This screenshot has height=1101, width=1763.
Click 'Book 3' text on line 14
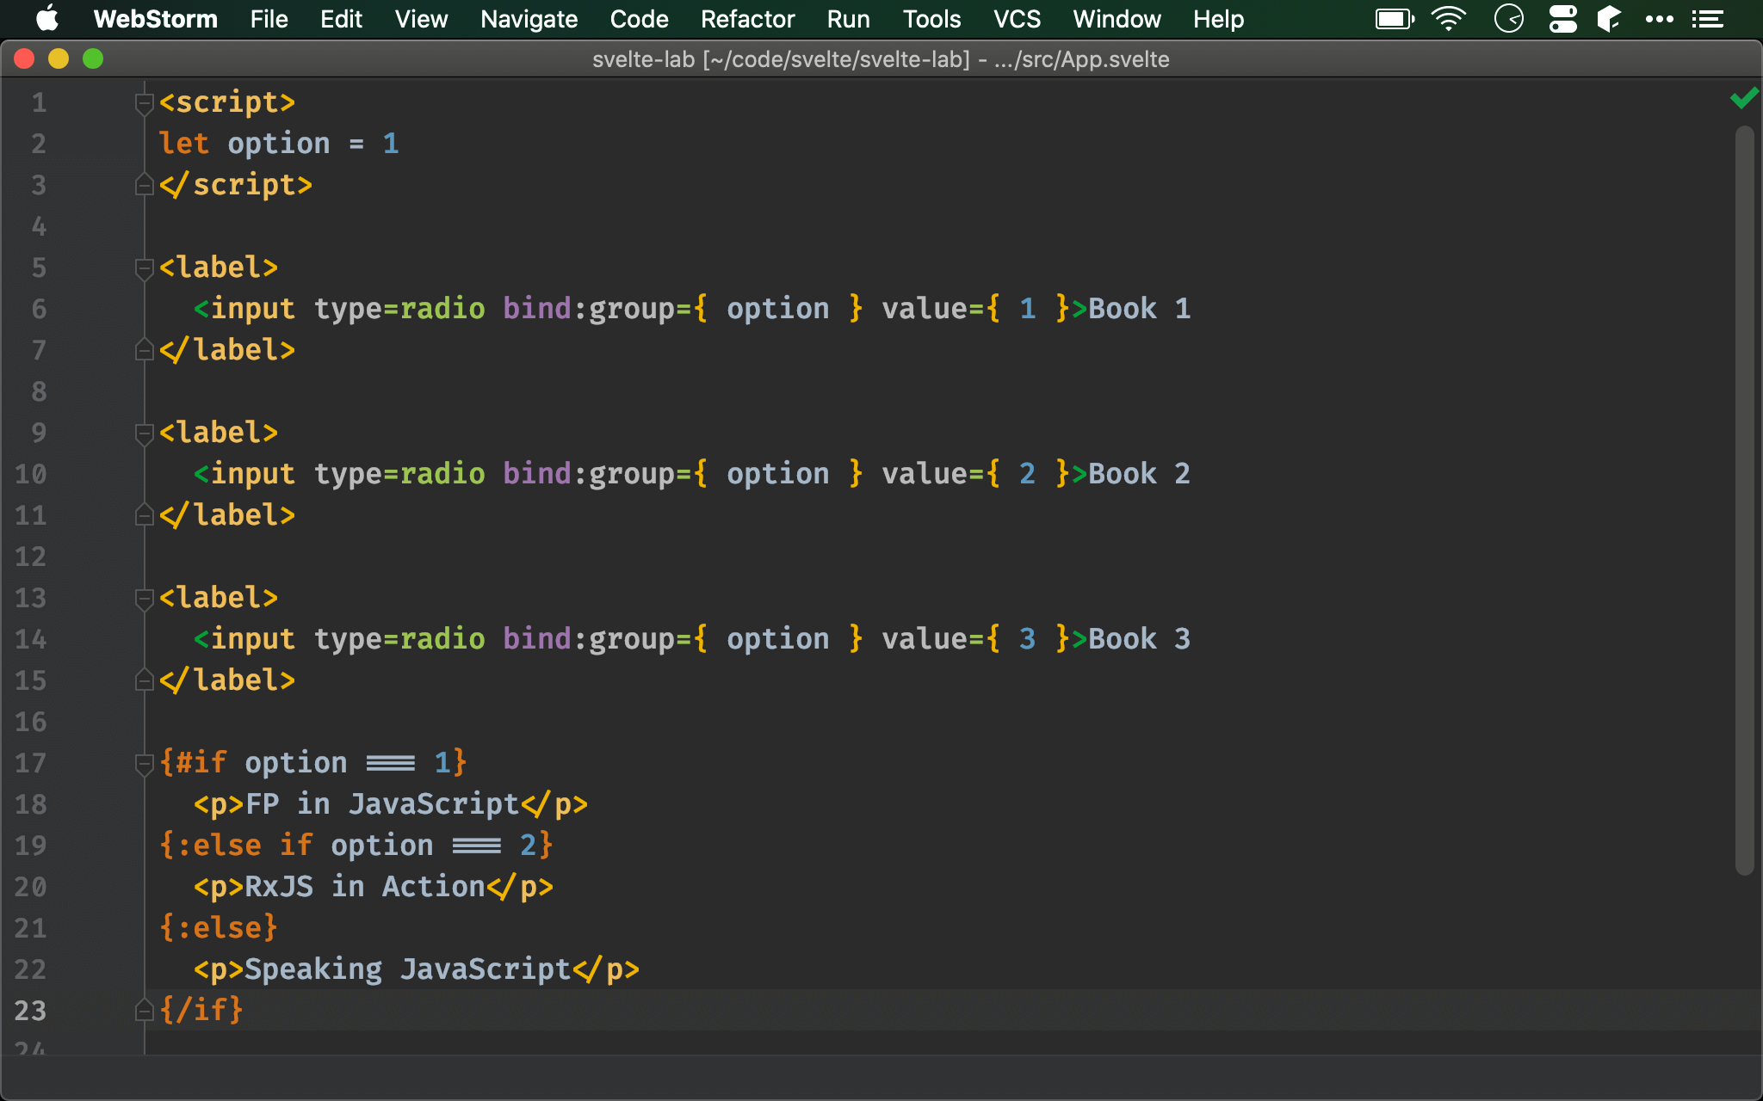click(x=1140, y=639)
